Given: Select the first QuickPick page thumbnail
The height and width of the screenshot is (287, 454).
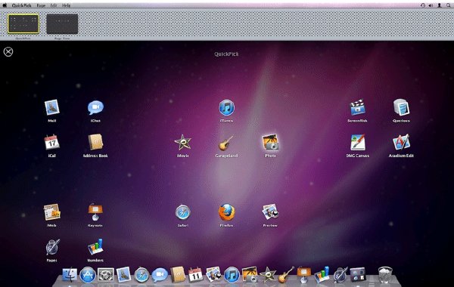Looking at the screenshot, I should [23, 23].
